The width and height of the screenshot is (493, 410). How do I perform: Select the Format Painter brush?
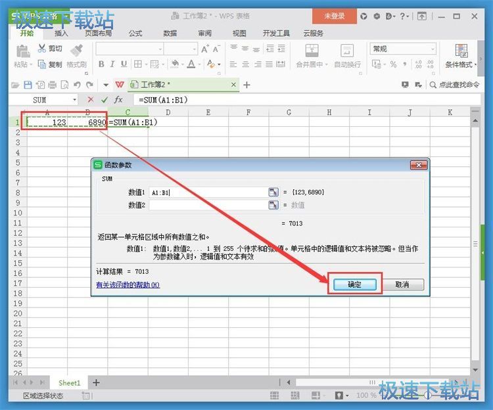pos(76,51)
